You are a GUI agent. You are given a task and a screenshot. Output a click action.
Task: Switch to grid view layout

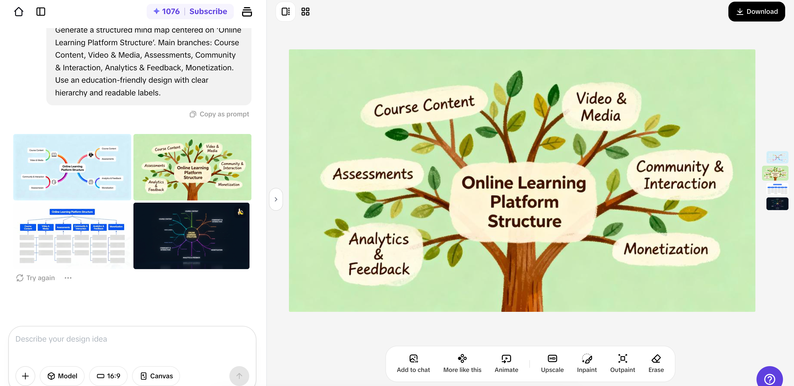click(x=305, y=12)
